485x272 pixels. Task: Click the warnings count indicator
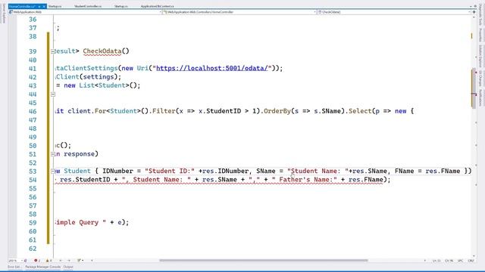[x=48, y=261]
